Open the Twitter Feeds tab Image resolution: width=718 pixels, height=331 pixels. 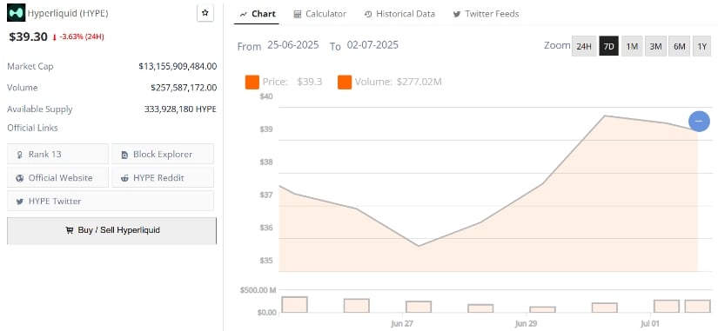pyautogui.click(x=486, y=14)
